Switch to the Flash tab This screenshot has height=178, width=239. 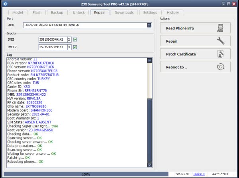(37, 12)
